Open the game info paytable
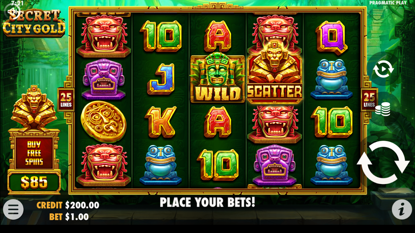The image size is (415, 233). click(402, 209)
